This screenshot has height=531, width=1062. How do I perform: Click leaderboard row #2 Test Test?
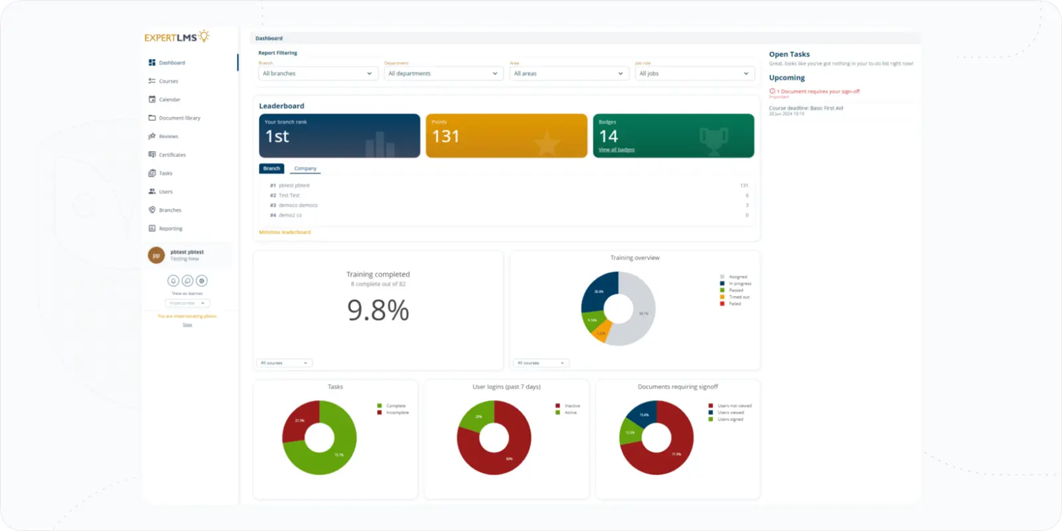click(x=509, y=196)
